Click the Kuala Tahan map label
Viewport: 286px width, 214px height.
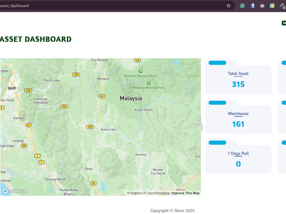[x=143, y=110]
